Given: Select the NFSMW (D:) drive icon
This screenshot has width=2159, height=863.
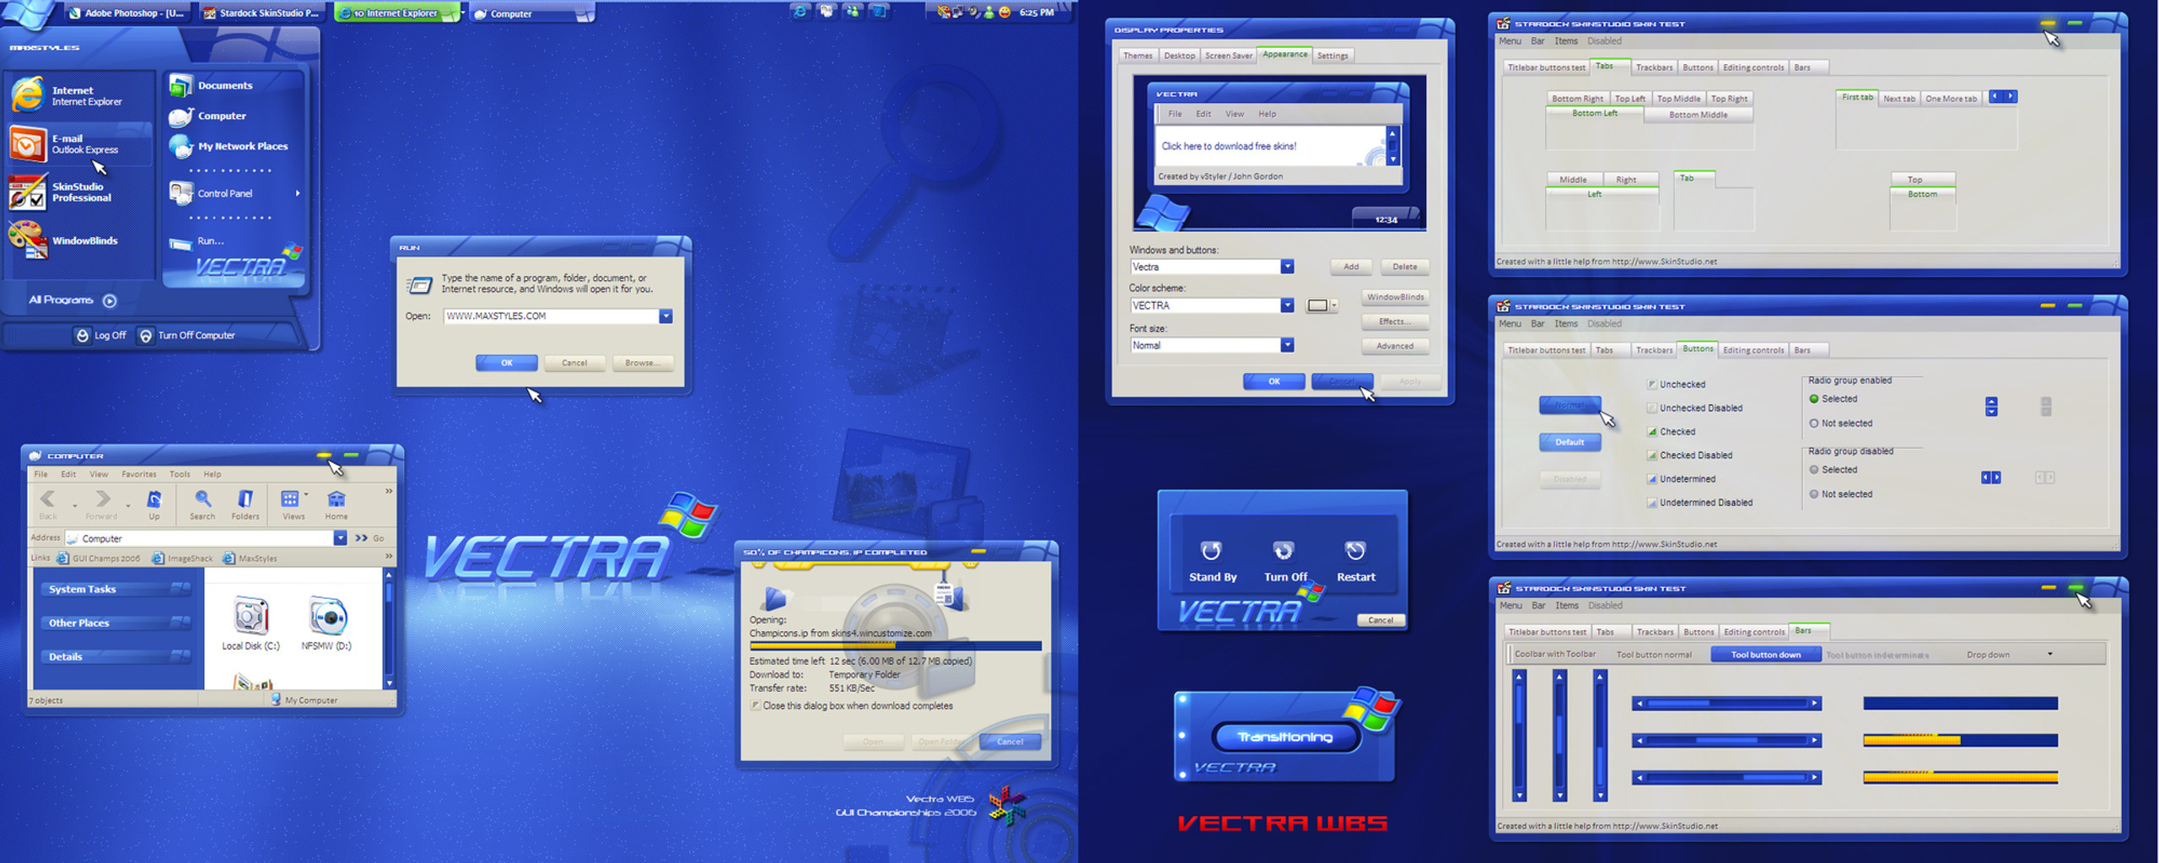Looking at the screenshot, I should pos(327,616).
